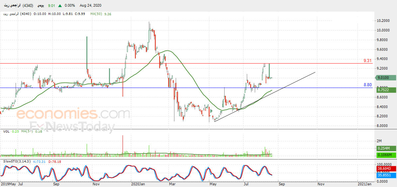Image resolution: width=397 pixels, height=187 pixels.
Task: Click the L:9.81 low value
Action: click(x=68, y=14)
